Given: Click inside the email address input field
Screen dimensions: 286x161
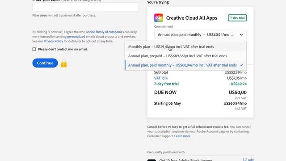Looking at the screenshot, I should [85, 7].
